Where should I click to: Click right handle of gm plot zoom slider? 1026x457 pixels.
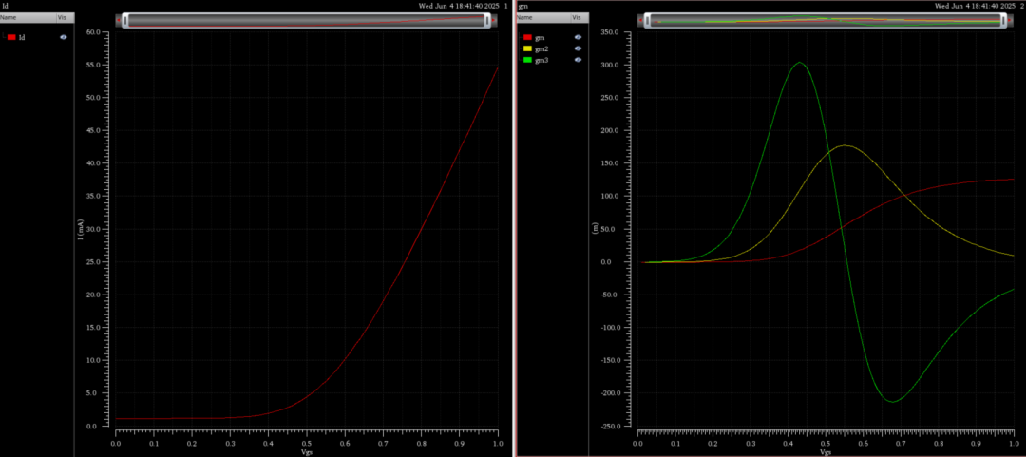(1004, 20)
